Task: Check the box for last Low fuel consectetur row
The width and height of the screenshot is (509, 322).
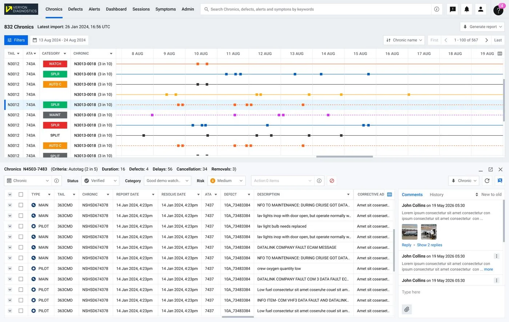Action: pos(21,311)
